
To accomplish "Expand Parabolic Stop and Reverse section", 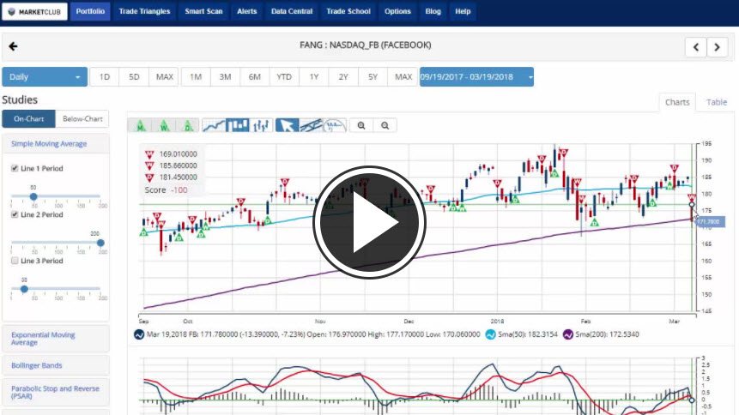I will coord(55,392).
